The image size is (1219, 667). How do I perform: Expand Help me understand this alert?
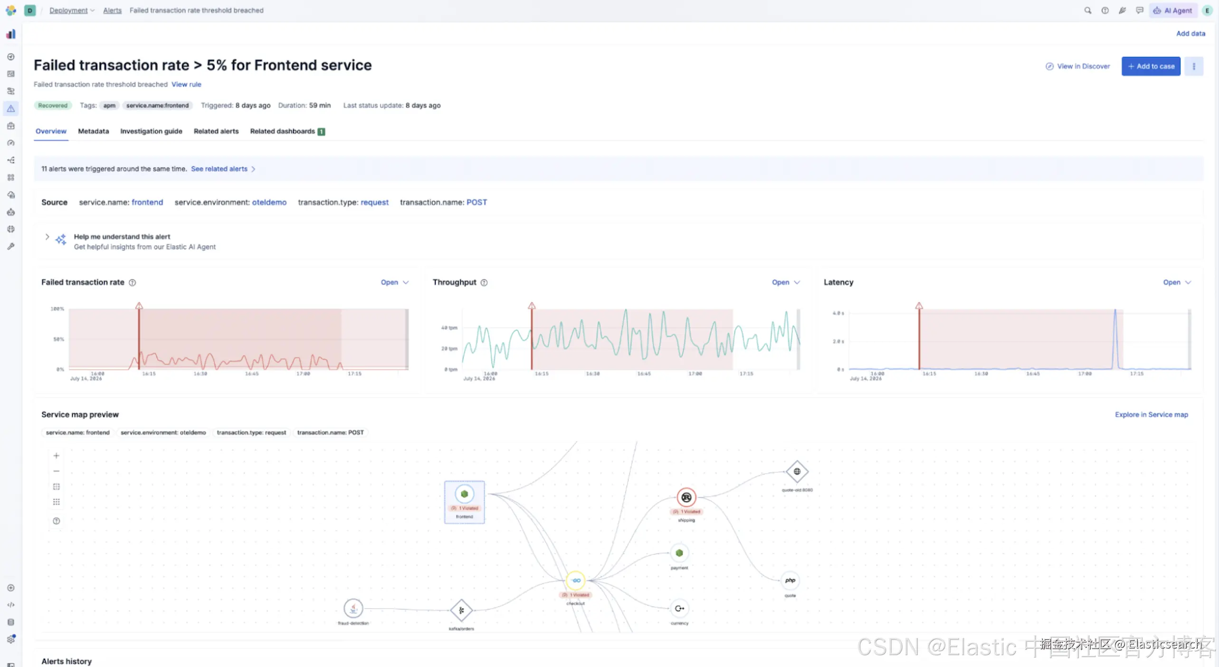(47, 237)
